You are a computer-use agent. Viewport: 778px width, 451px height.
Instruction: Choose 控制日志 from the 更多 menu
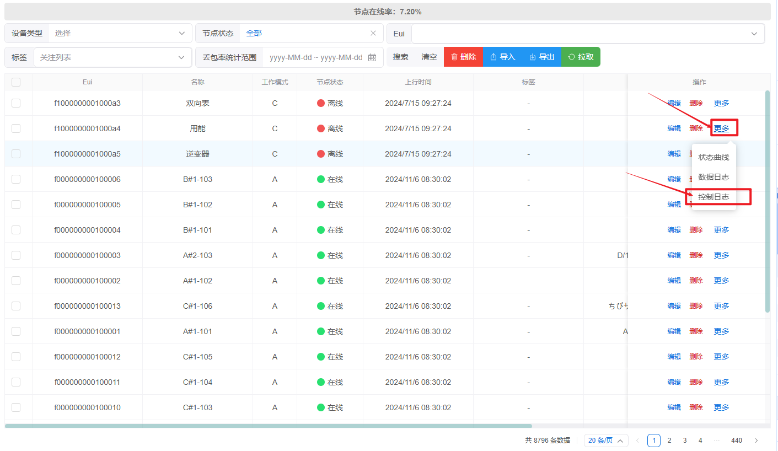[x=714, y=197]
